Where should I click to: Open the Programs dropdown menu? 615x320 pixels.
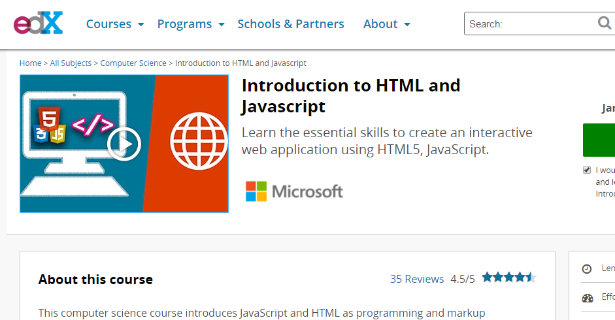coord(190,24)
